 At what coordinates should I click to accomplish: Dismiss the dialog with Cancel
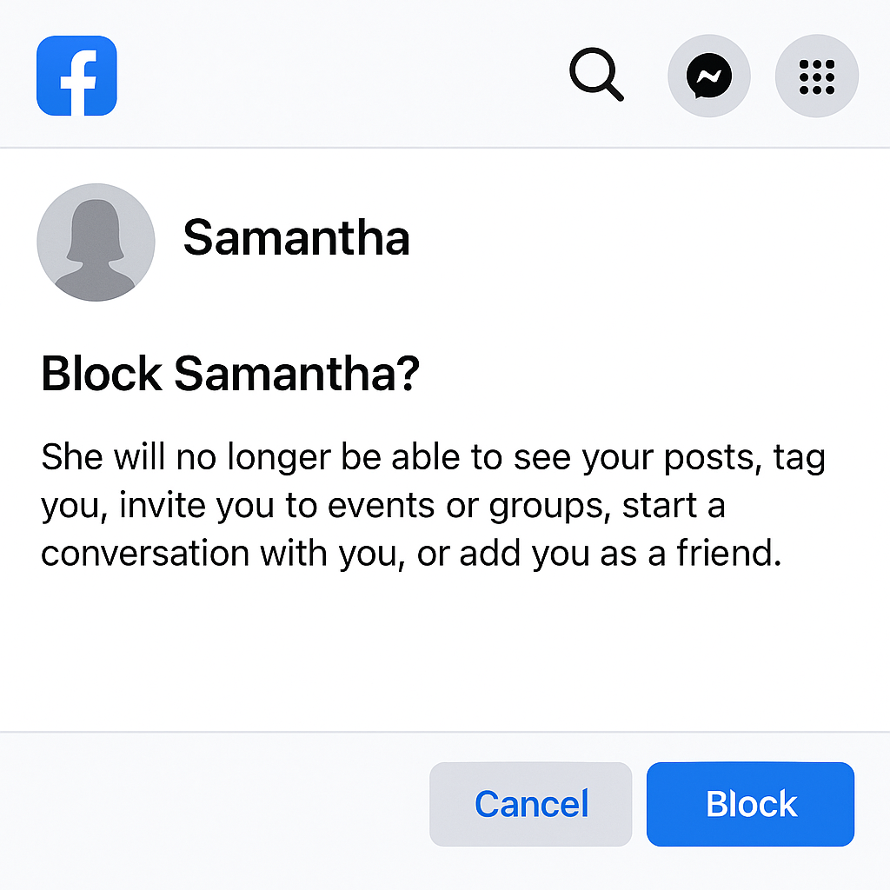pyautogui.click(x=530, y=804)
